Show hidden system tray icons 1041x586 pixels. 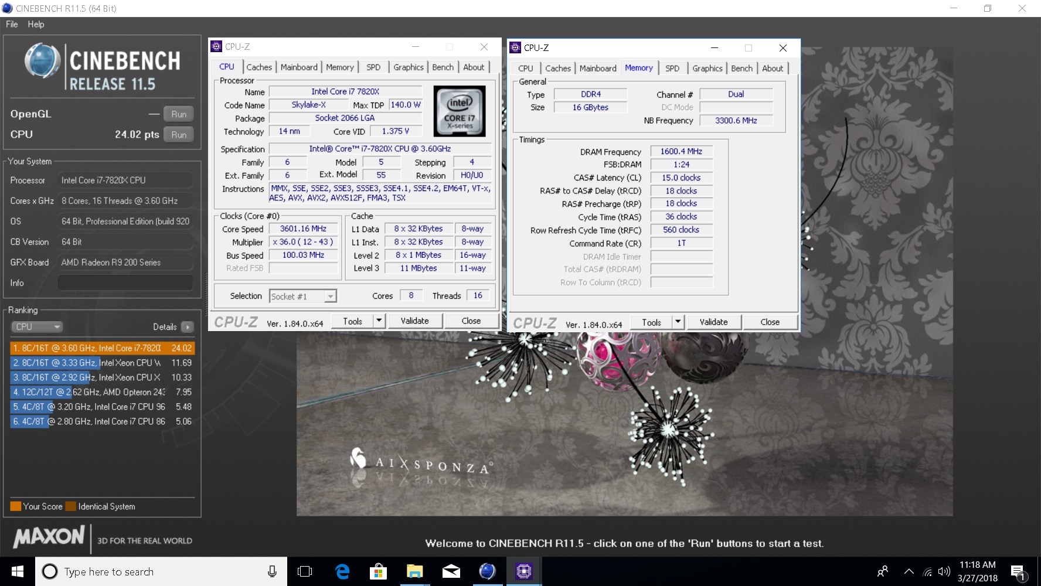[x=909, y=571]
